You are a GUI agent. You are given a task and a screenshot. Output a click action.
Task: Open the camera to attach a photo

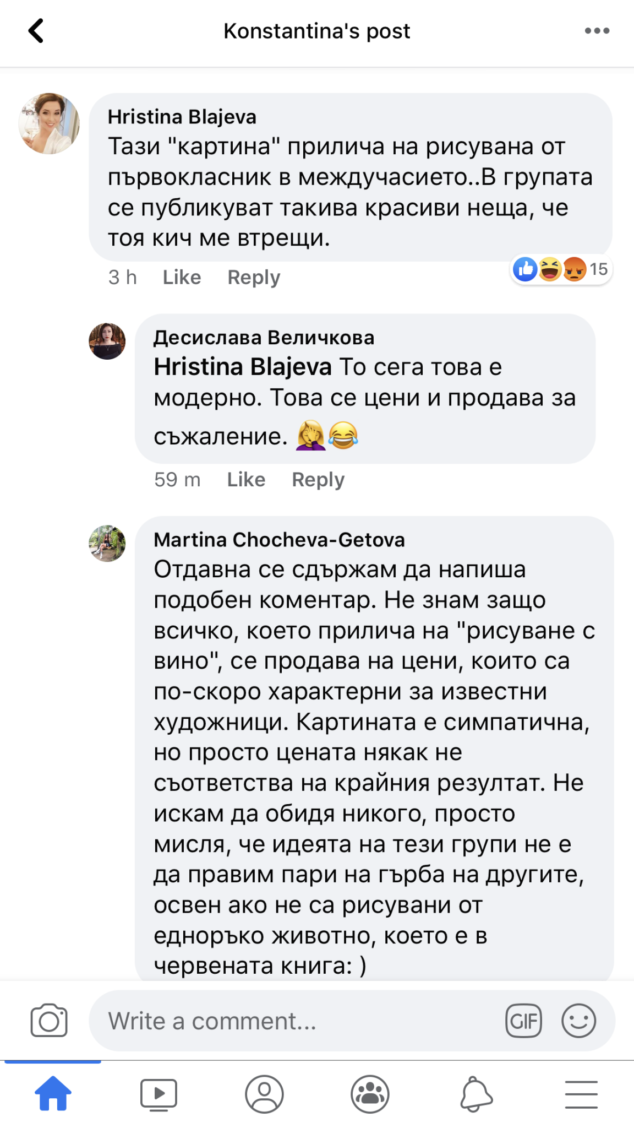pyautogui.click(x=49, y=1021)
